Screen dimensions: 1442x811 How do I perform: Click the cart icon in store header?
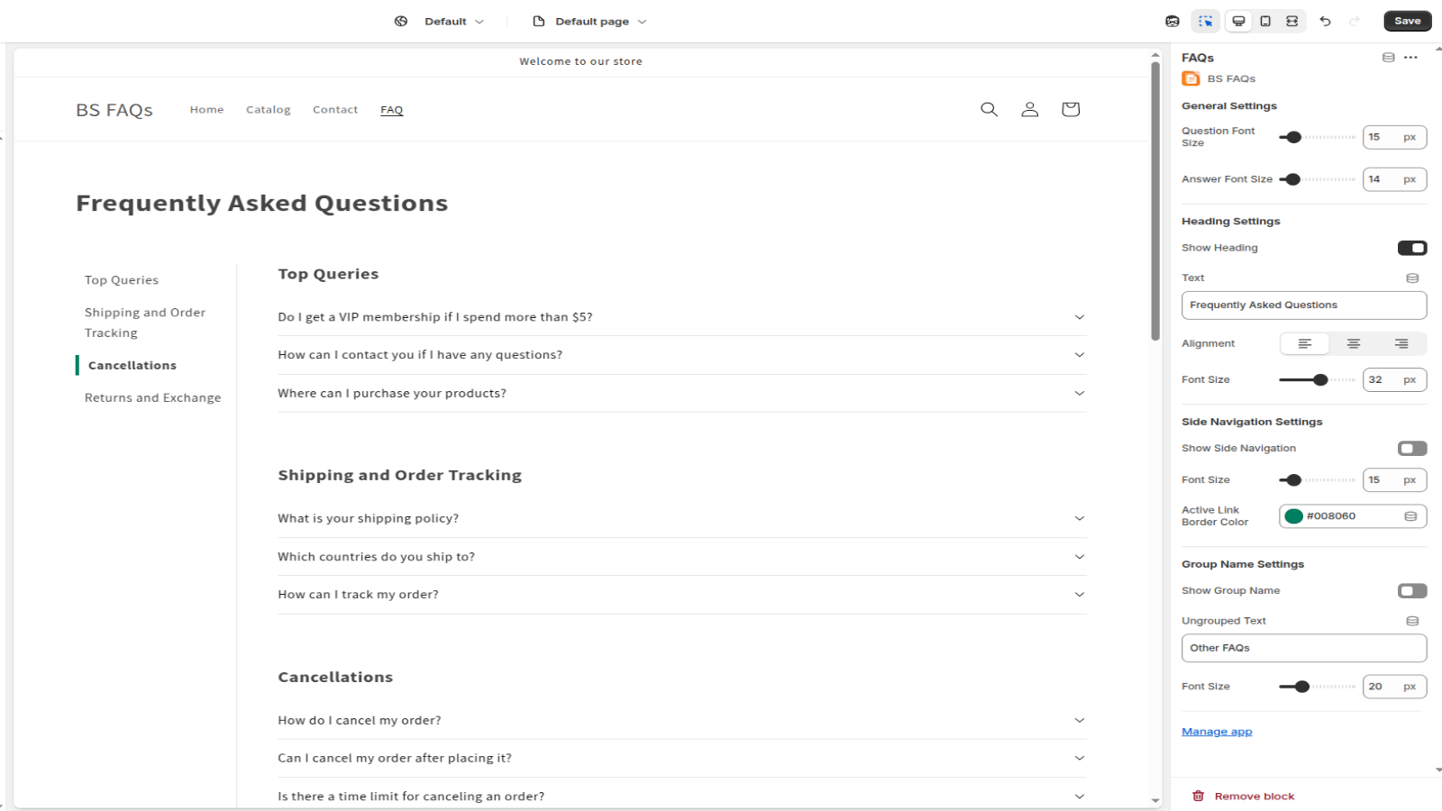point(1070,109)
